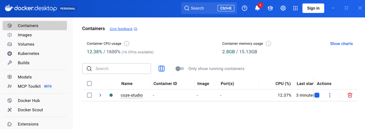Delete coze-studio with the trash icon

coord(350,95)
